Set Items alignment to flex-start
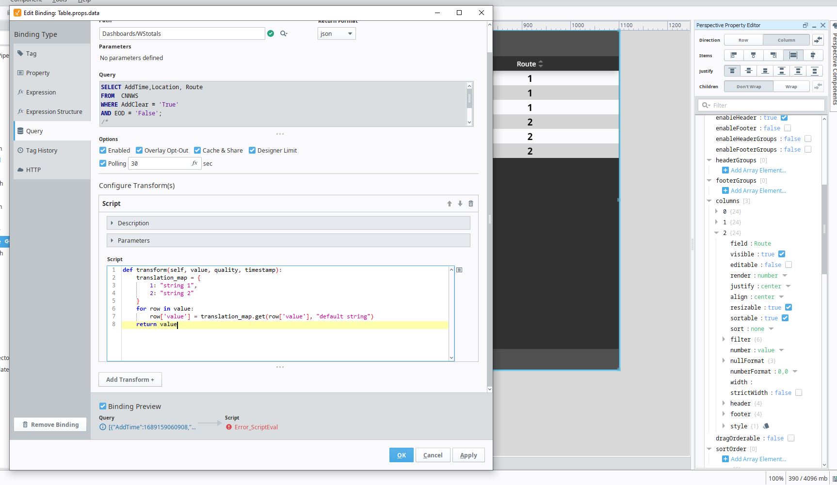This screenshot has width=837, height=485. coord(734,55)
